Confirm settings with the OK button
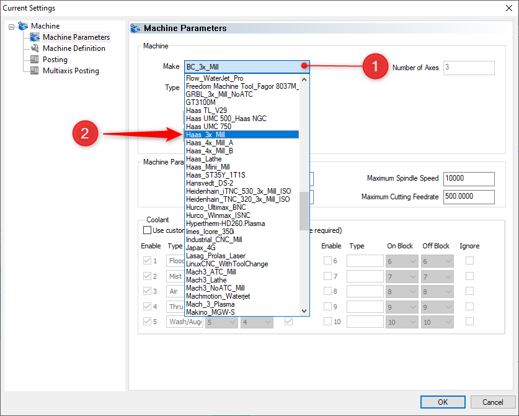 tap(443, 402)
